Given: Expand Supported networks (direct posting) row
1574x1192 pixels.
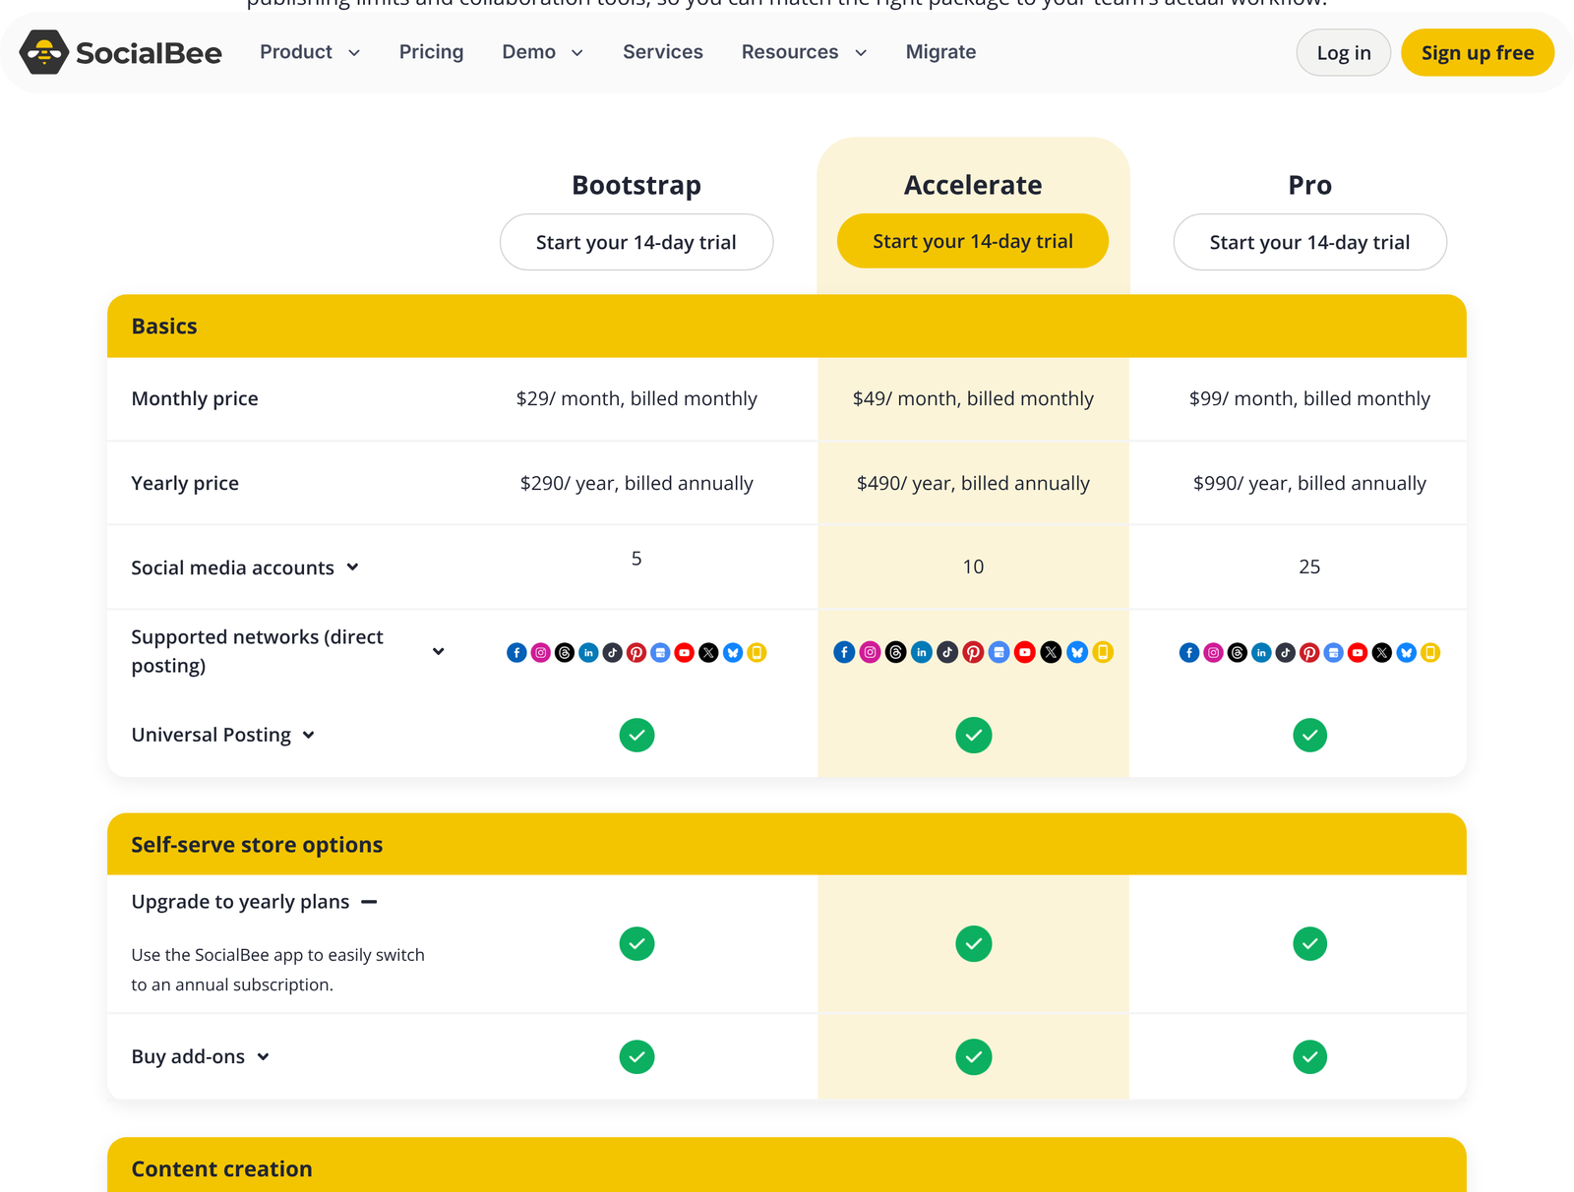Looking at the screenshot, I should point(438,651).
